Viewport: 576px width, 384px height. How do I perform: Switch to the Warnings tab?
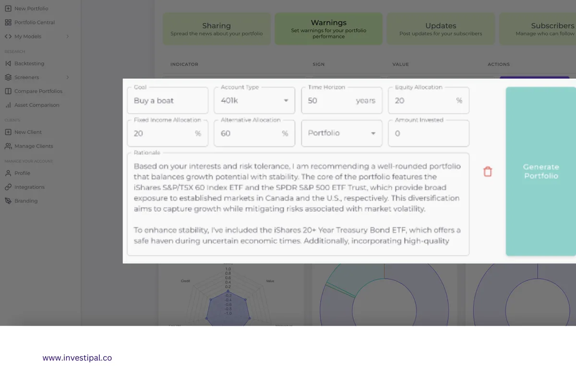point(328,28)
